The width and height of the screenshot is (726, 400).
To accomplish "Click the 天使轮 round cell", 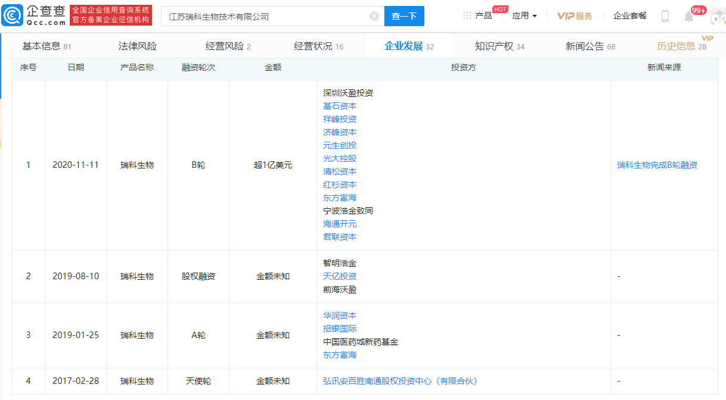I will (198, 381).
